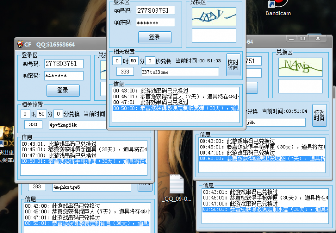The height and width of the screenshot is (233, 336).
Task: Close the NAWB captcha window
Action: pyautogui.click(x=318, y=38)
